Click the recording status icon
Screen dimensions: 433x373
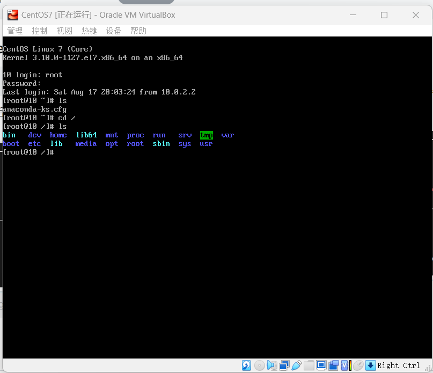pyautogui.click(x=334, y=365)
